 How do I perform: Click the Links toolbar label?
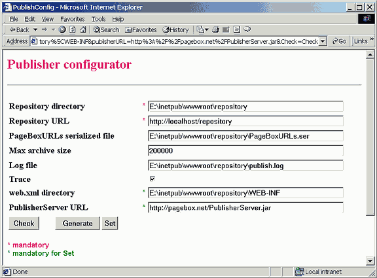[x=361, y=41]
